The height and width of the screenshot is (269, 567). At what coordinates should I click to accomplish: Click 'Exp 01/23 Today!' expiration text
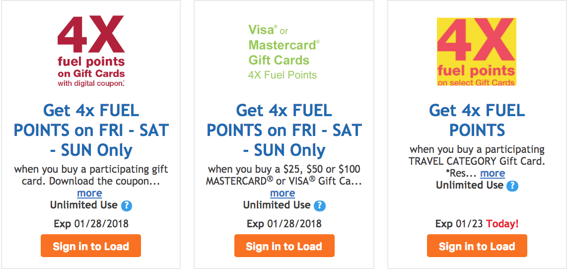tap(477, 224)
